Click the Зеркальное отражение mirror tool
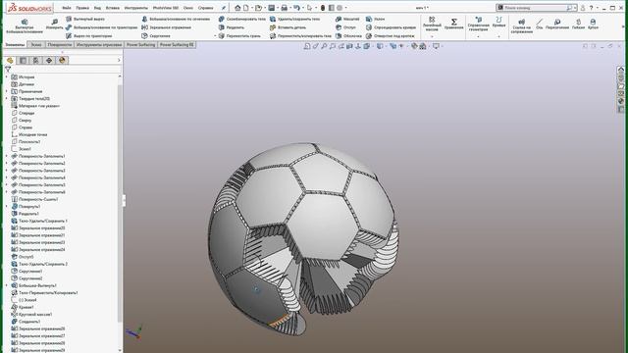This screenshot has height=353, width=628. pyautogui.click(x=166, y=27)
